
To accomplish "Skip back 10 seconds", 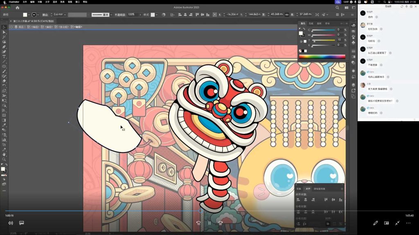I will pos(198,223).
